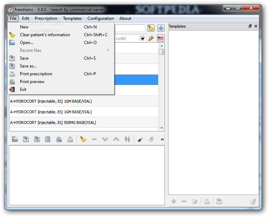Open the About menu
Screen dimensions: 269x217
[125, 18]
